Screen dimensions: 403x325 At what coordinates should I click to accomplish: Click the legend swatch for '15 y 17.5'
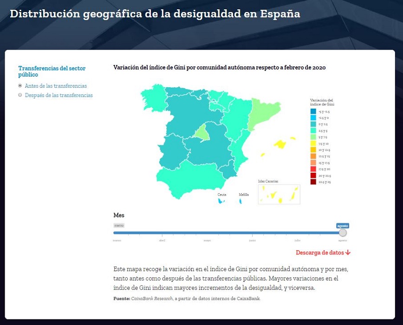coord(313,162)
